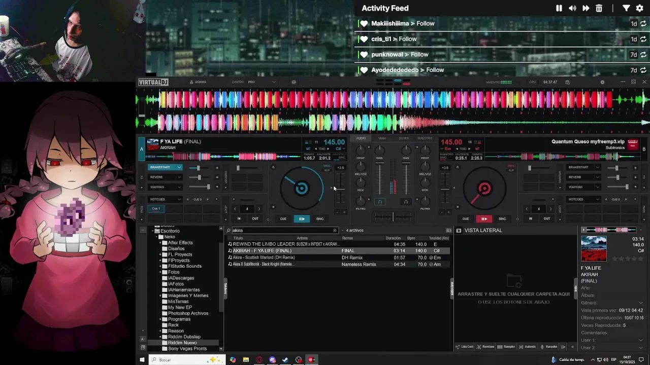Open BRAKESTART effect dropdown on deck A
The height and width of the screenshot is (365, 650).
pos(179,167)
